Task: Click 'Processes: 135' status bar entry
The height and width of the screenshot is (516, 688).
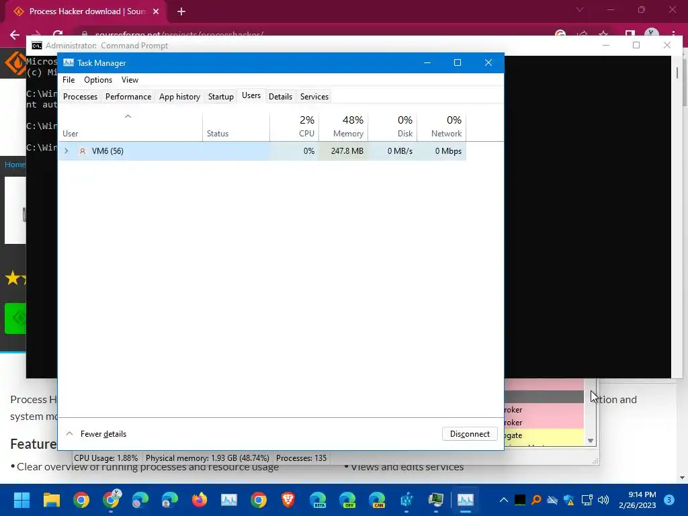Action: [302, 458]
